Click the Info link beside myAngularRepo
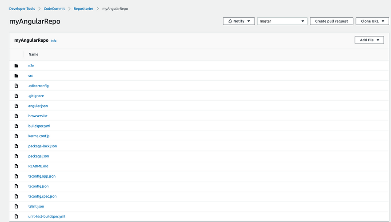391x222 pixels. pyautogui.click(x=54, y=41)
